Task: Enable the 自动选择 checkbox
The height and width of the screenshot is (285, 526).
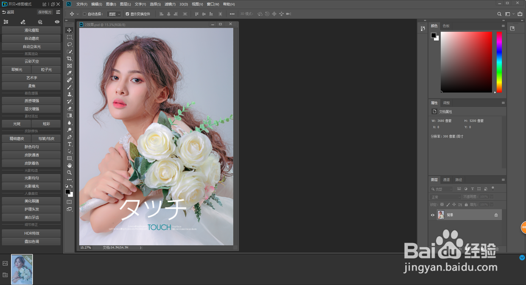Action: (84, 14)
